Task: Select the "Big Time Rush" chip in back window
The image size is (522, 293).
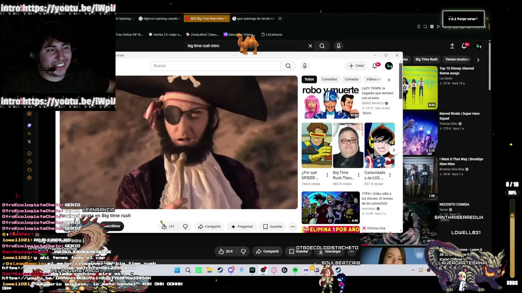Action: (x=427, y=59)
